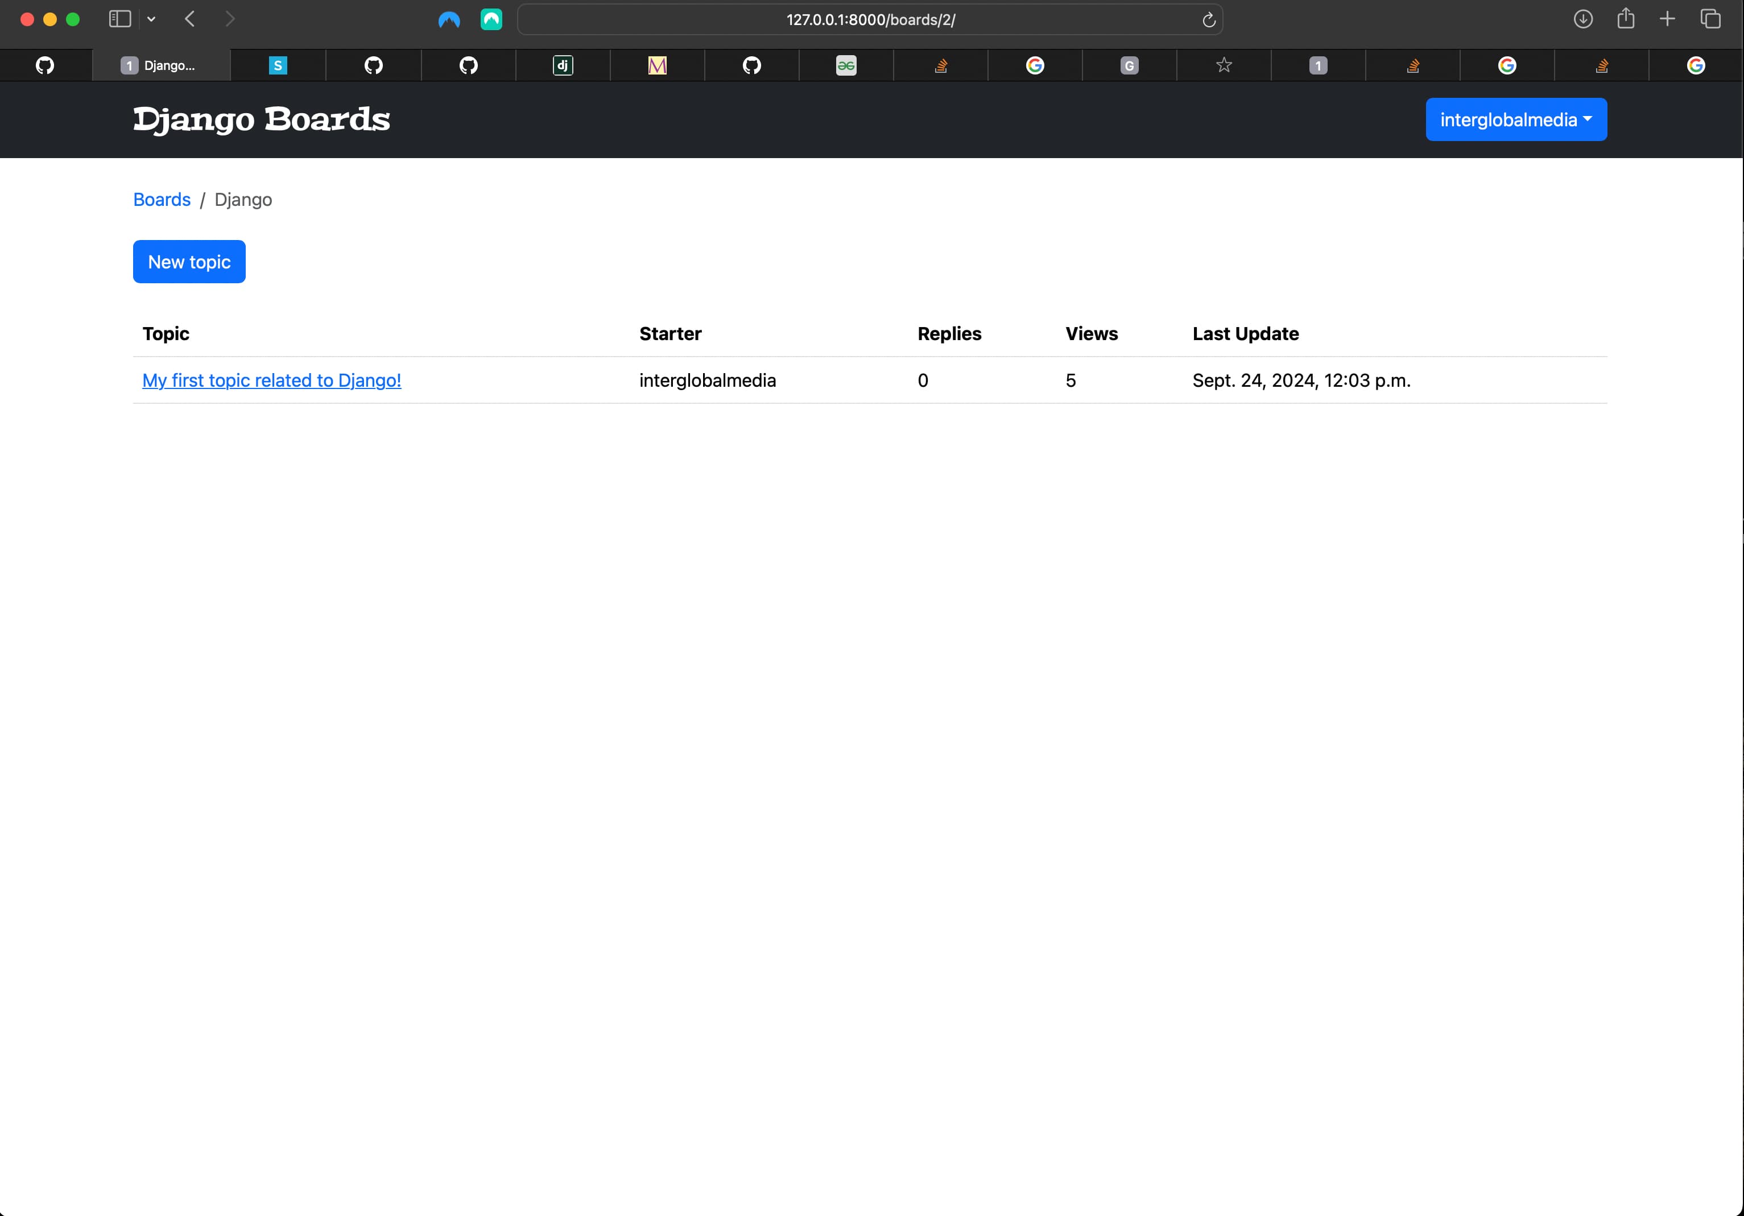This screenshot has width=1744, height=1216.
Task: Go back to the previous page
Action: click(x=190, y=19)
